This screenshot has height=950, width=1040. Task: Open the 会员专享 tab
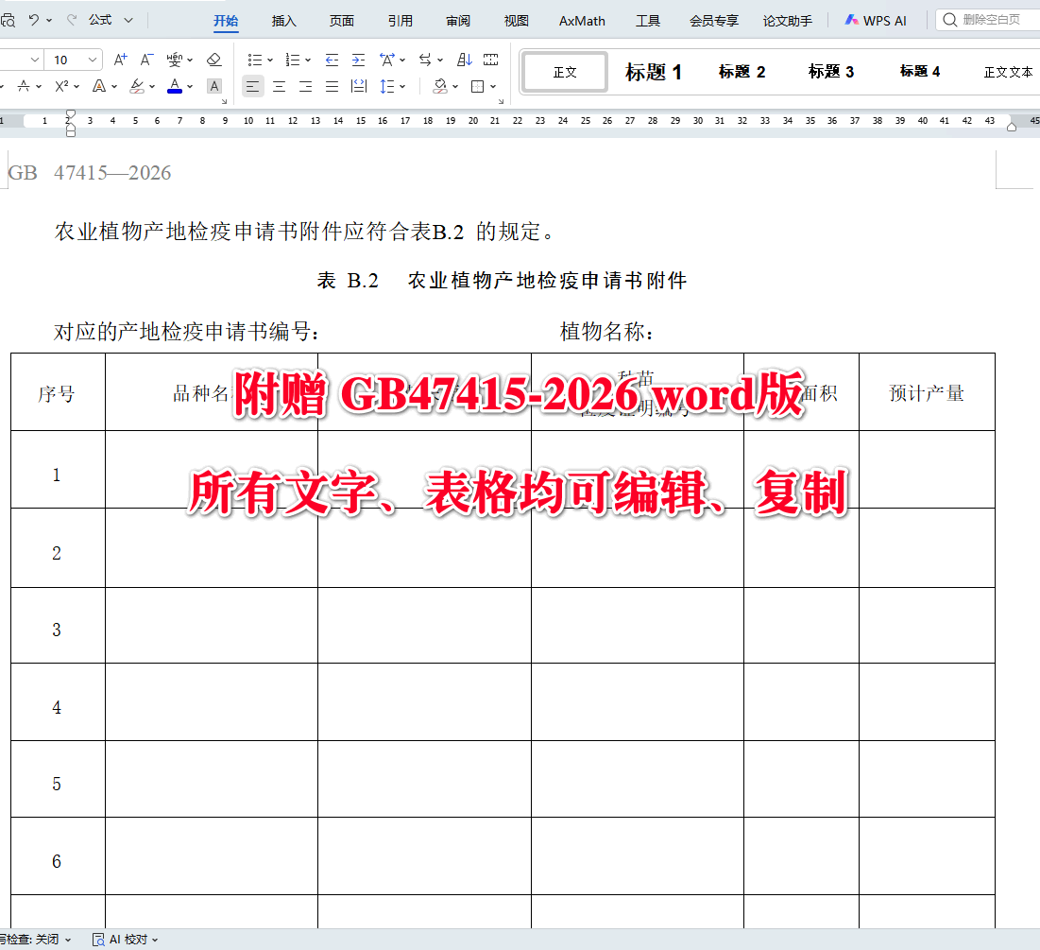[714, 21]
